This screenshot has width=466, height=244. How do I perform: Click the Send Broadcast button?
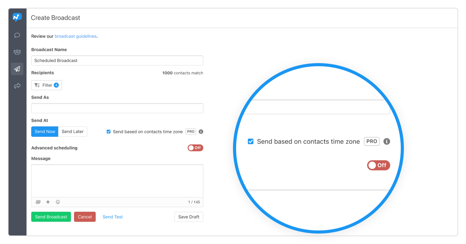[x=51, y=217]
